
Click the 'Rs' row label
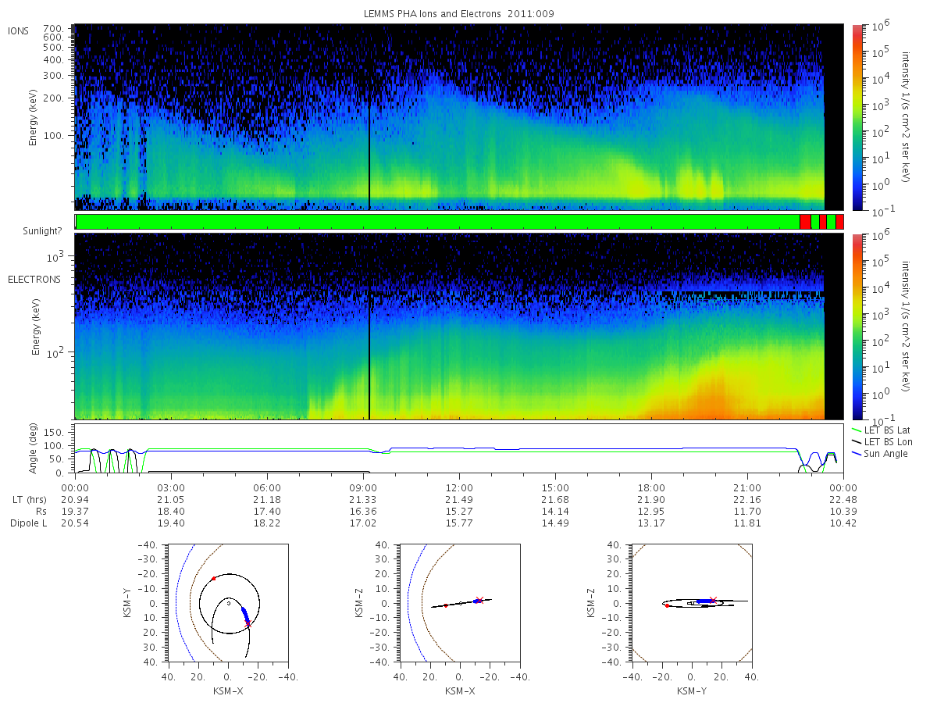tap(40, 511)
